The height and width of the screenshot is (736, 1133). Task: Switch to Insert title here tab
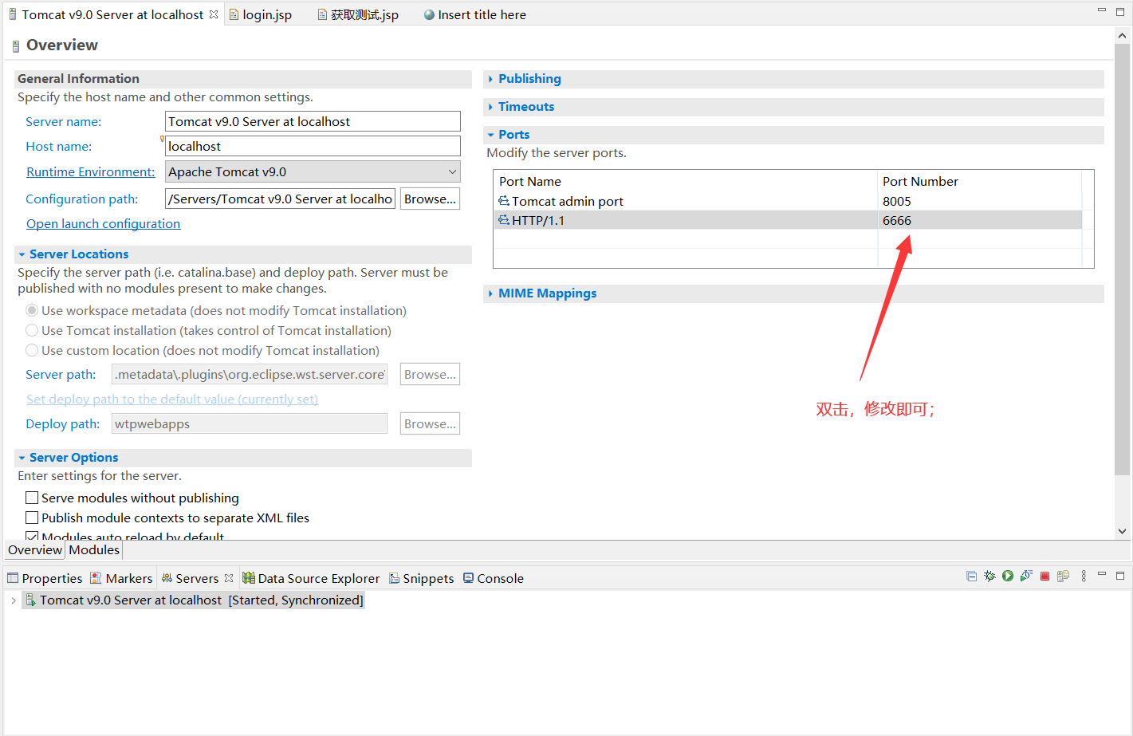click(x=474, y=14)
